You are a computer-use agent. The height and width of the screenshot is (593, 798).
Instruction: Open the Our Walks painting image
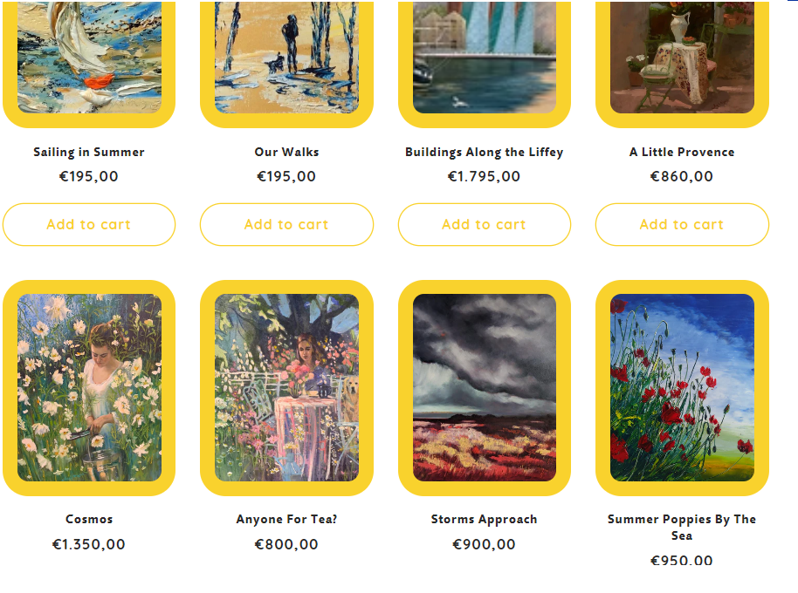click(x=286, y=64)
